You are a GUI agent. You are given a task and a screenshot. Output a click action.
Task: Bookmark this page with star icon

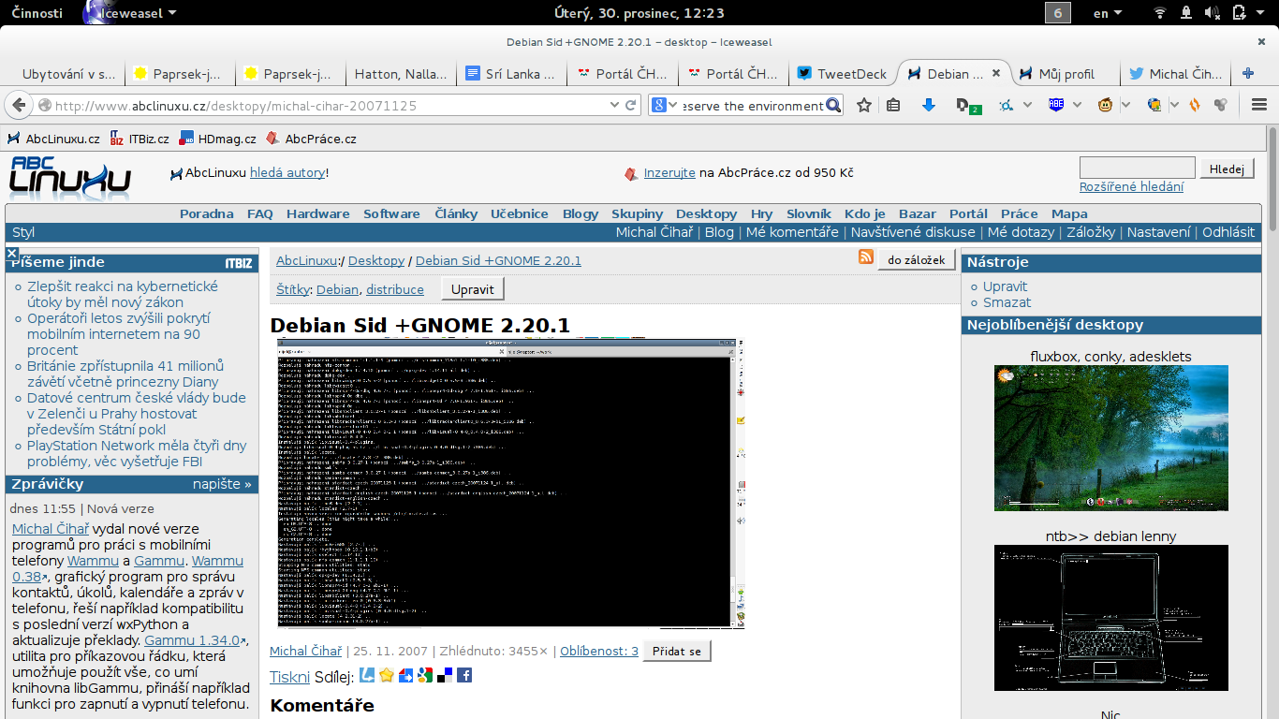point(864,106)
